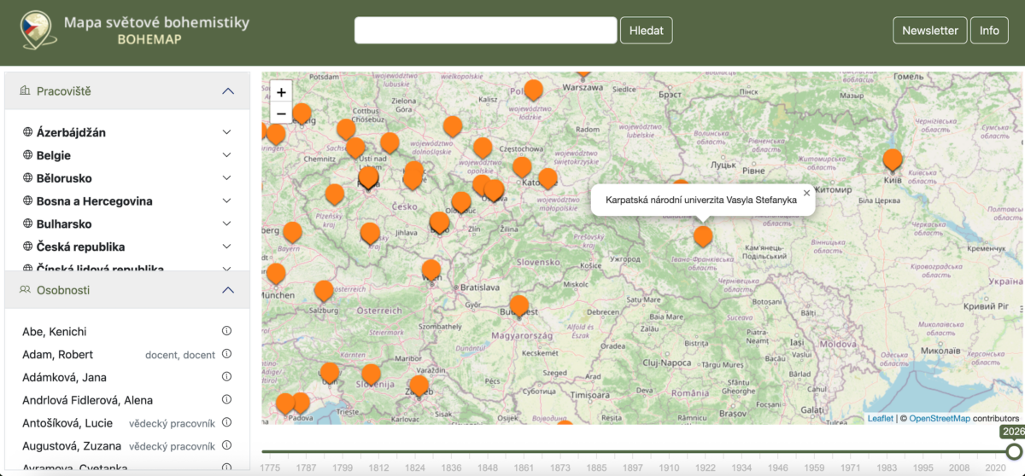Collapse the Pracoviště panel
The height and width of the screenshot is (476, 1025).
(228, 91)
